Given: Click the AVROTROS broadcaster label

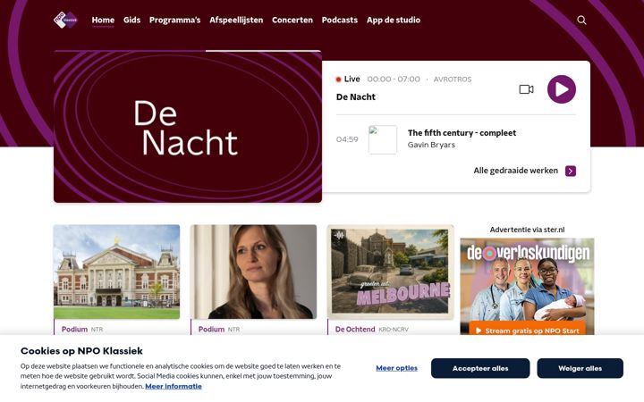Looking at the screenshot, I should [453, 80].
